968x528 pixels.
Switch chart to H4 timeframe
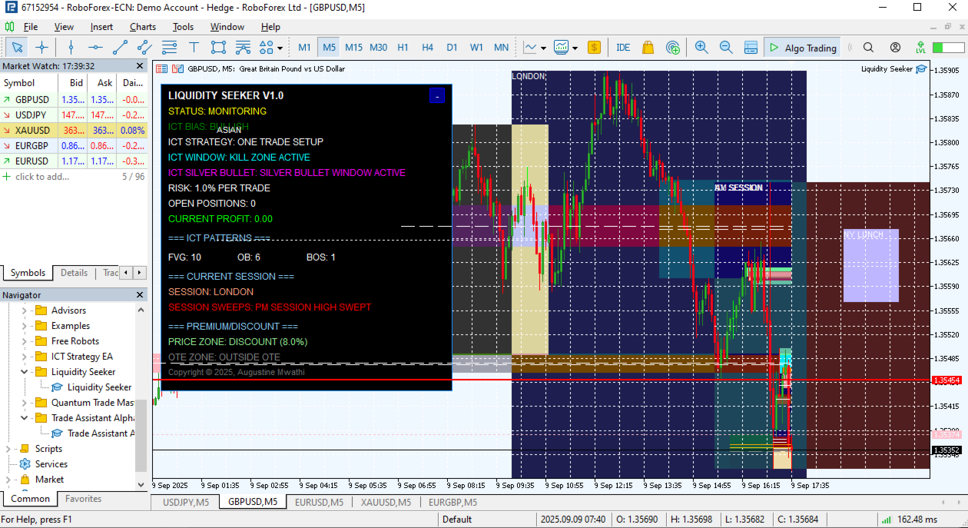[427, 47]
